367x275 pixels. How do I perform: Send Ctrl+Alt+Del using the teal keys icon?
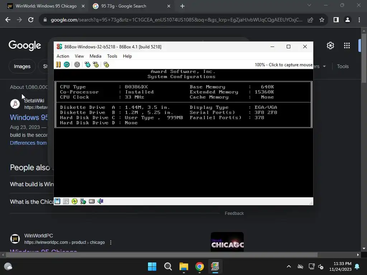pyautogui.click(x=87, y=64)
